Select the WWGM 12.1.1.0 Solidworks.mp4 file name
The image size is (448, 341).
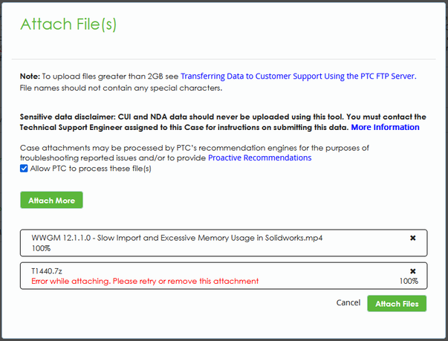[x=177, y=238]
